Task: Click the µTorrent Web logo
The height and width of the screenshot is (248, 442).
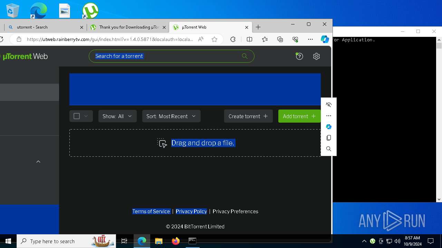Action: (x=24, y=56)
